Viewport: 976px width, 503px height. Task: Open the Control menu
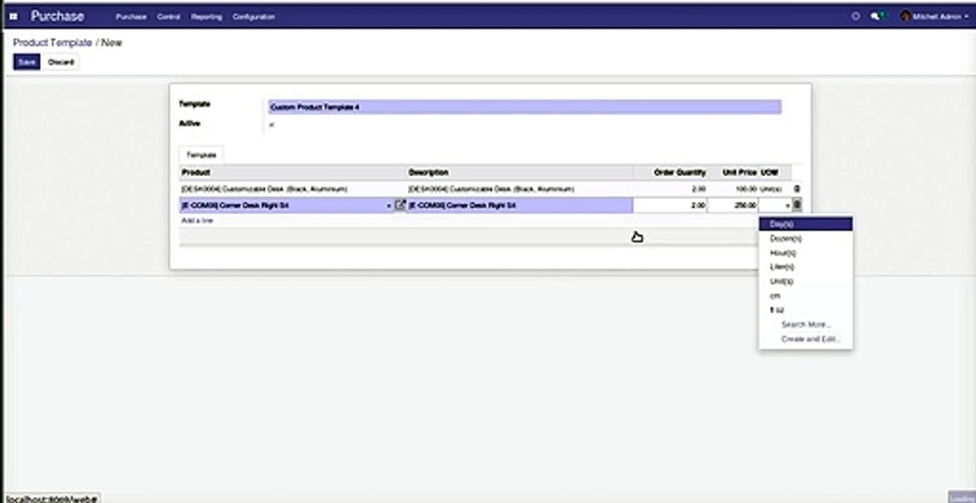[x=168, y=17]
